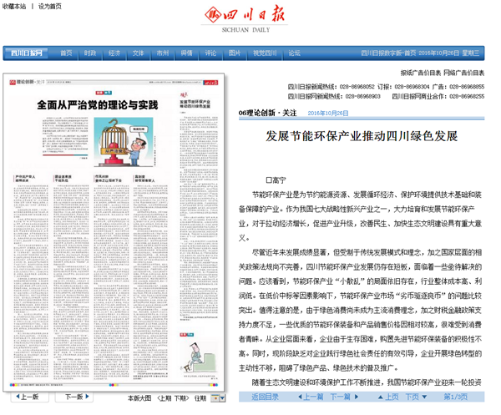Open 评论 nav menu item
The width and height of the screenshot is (501, 415).
(210, 53)
